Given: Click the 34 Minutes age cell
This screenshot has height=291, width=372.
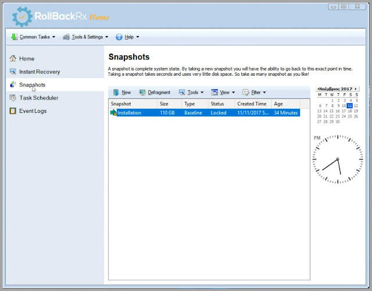Looking at the screenshot, I should [285, 113].
